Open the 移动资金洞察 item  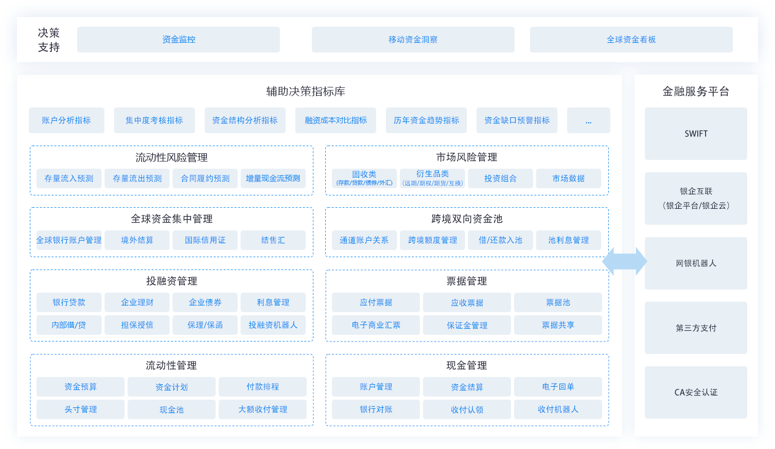[413, 39]
